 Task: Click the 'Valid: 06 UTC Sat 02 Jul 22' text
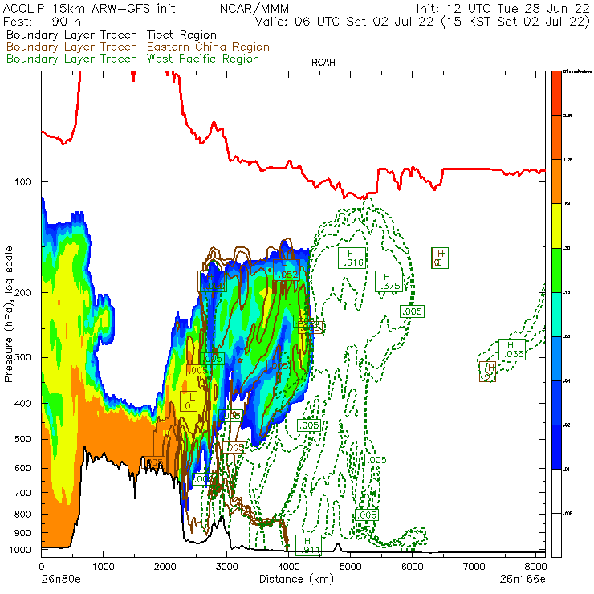pyautogui.click(x=344, y=22)
